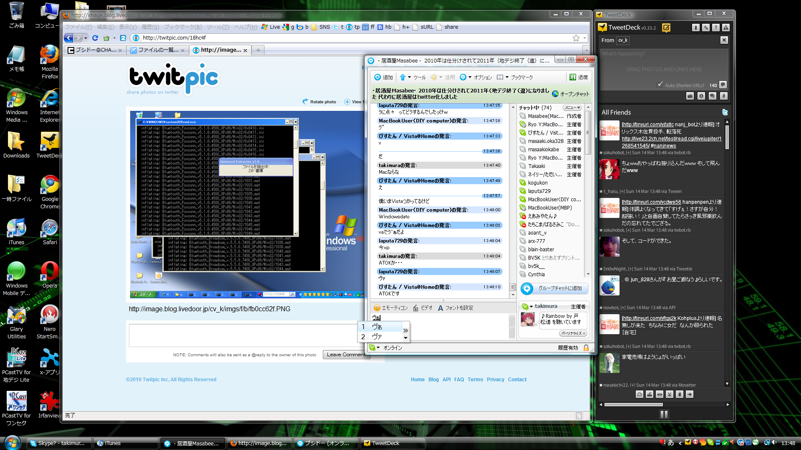Click the What's happening tweet input
This screenshot has height=450, width=801.
(664, 70)
